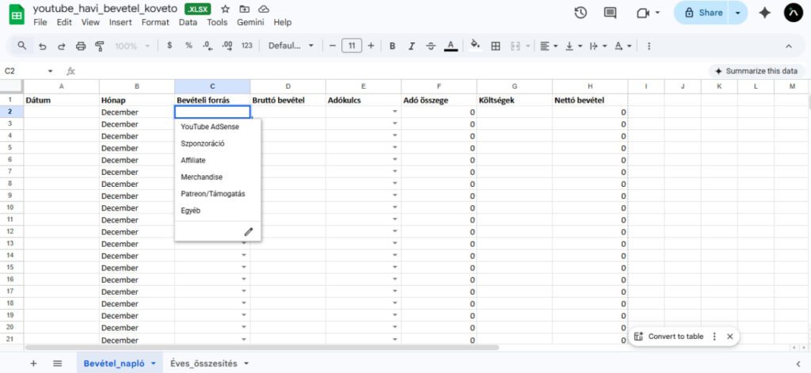Click the Summarize this data button
Image resolution: width=811 pixels, height=373 pixels.
756,70
